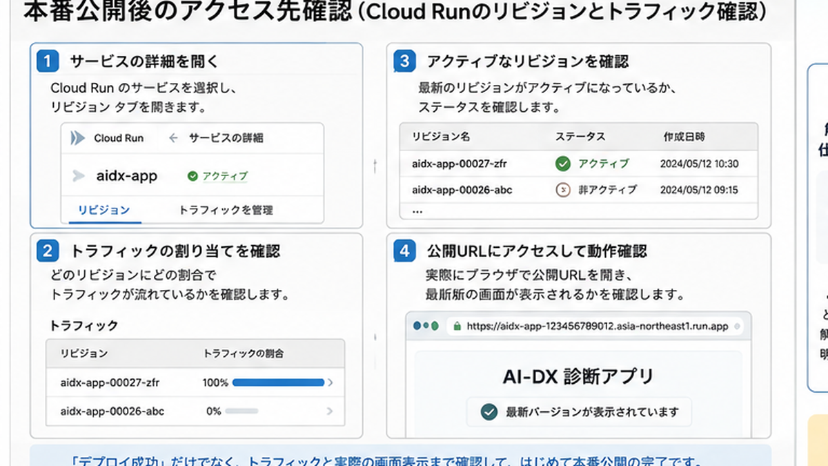This screenshot has width=828, height=466.
Task: Open the トラフィックを管理 tab
Action: [x=226, y=210]
